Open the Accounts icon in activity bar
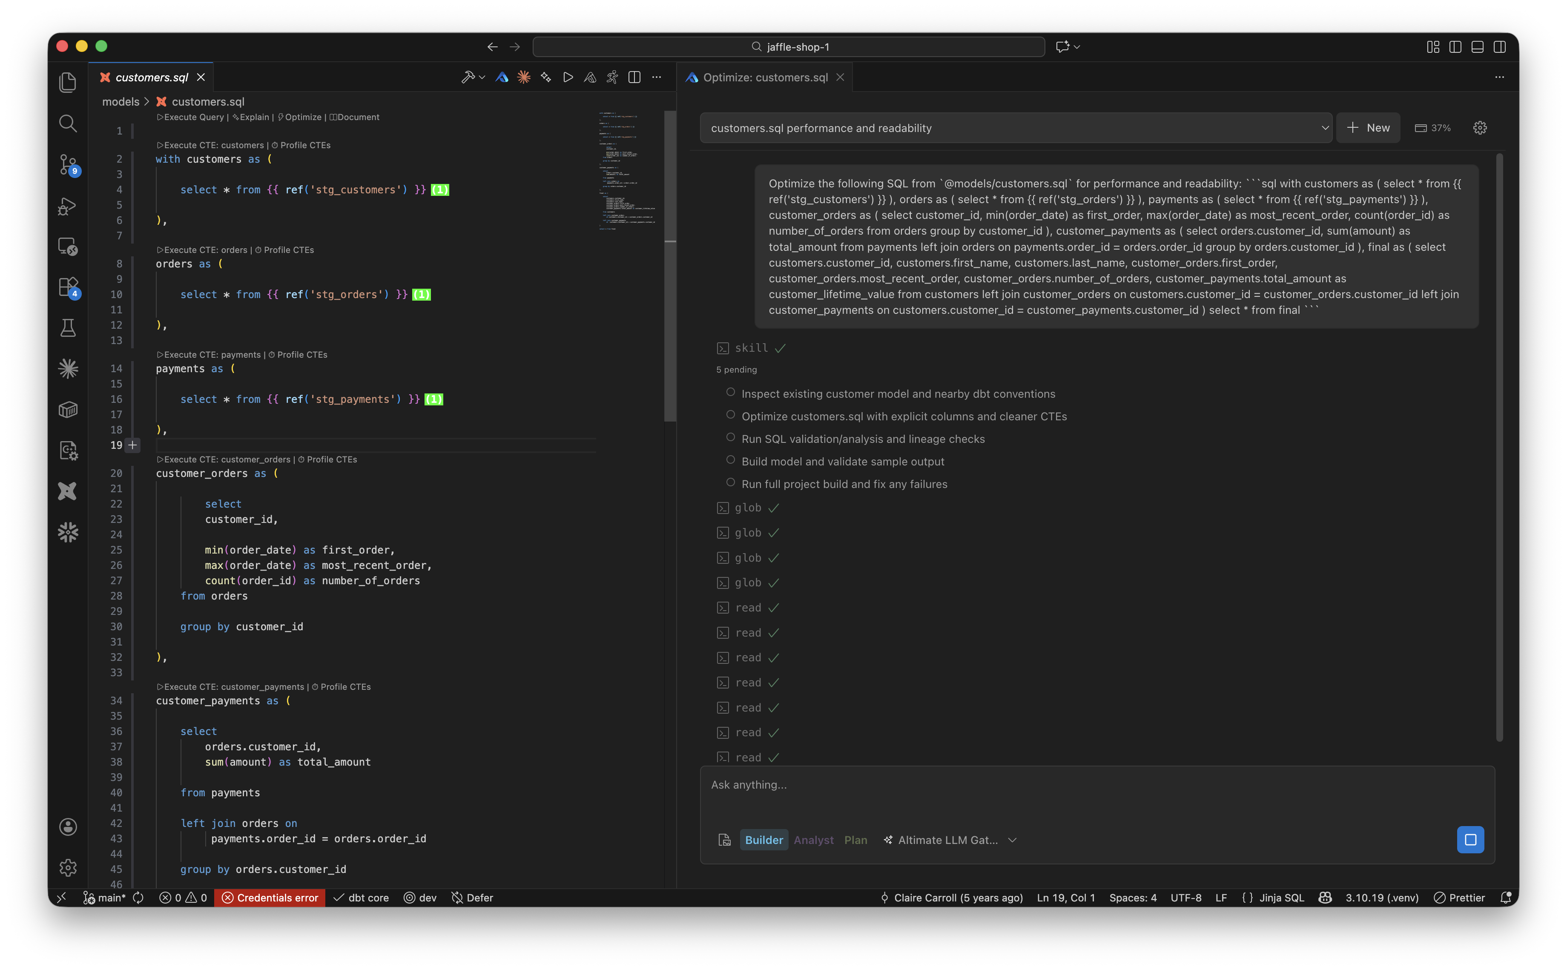Image resolution: width=1567 pixels, height=970 pixels. (x=68, y=827)
